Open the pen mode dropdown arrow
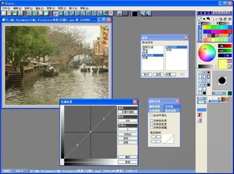Screen dimensions: 234x174 click(230, 19)
